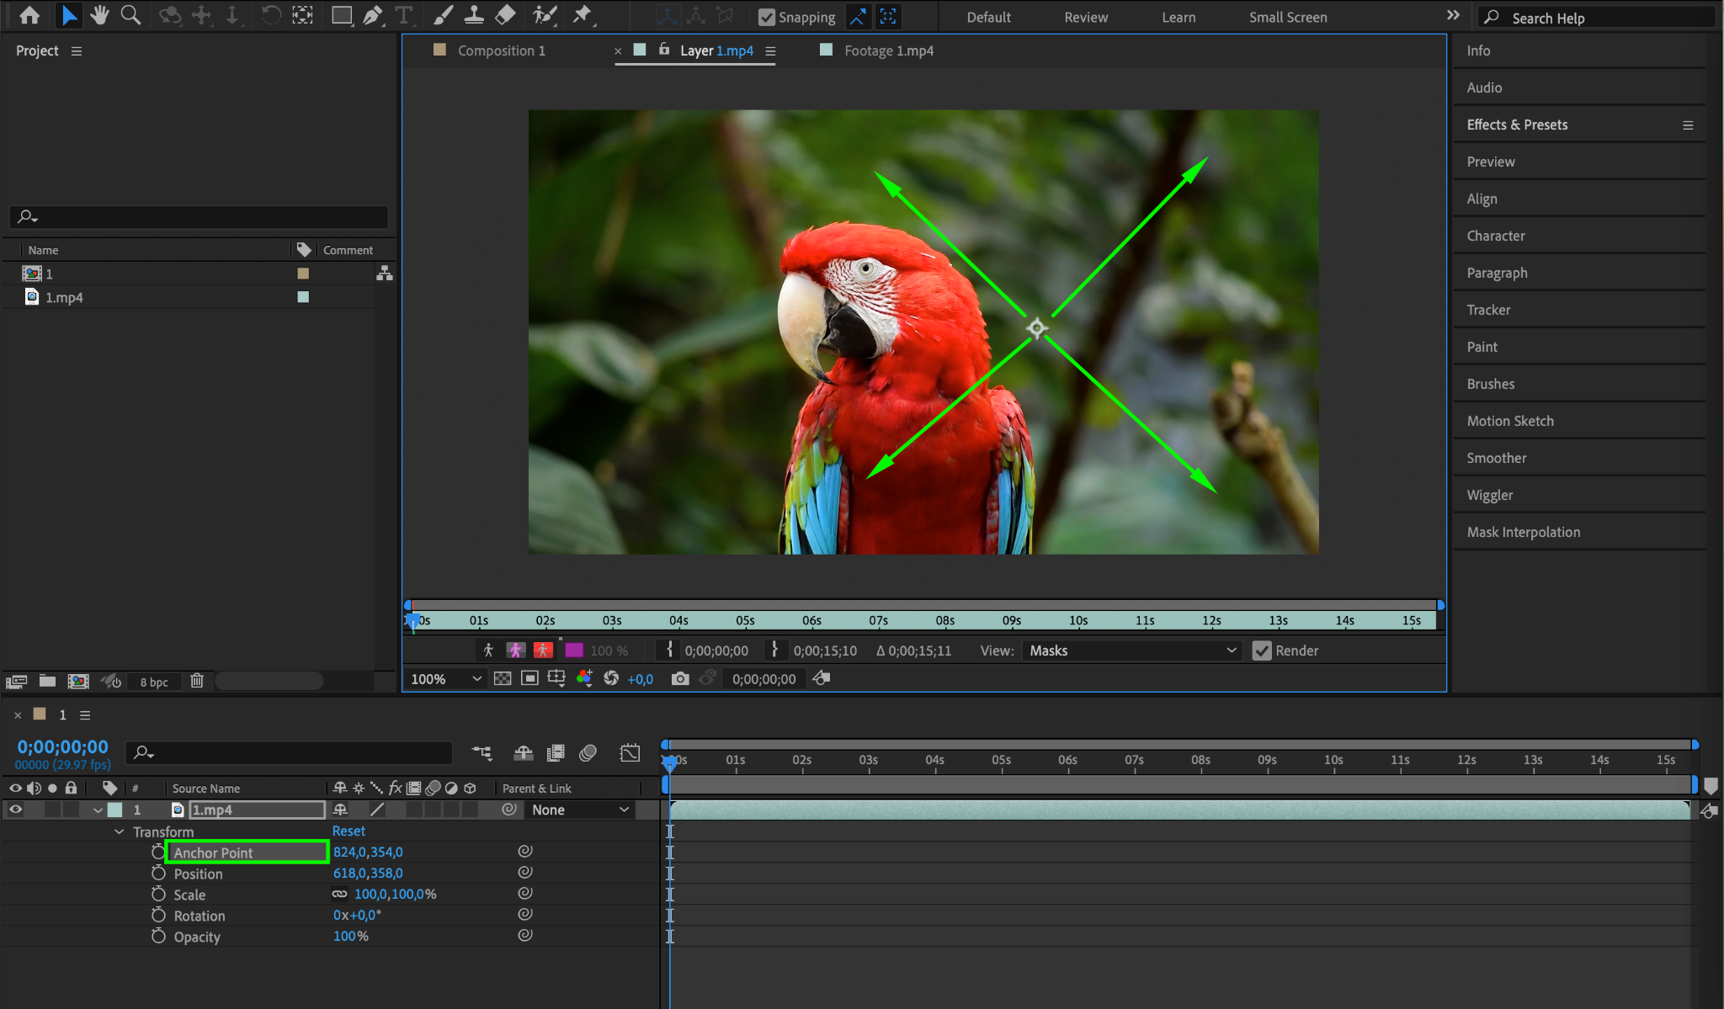Collapse the Transform property group
This screenshot has height=1009, width=1724.
tap(119, 831)
